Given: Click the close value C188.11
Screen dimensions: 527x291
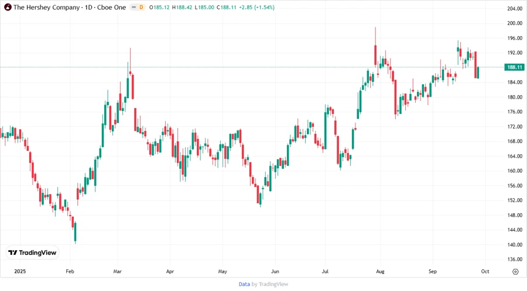Looking at the screenshot, I should tap(227, 7).
